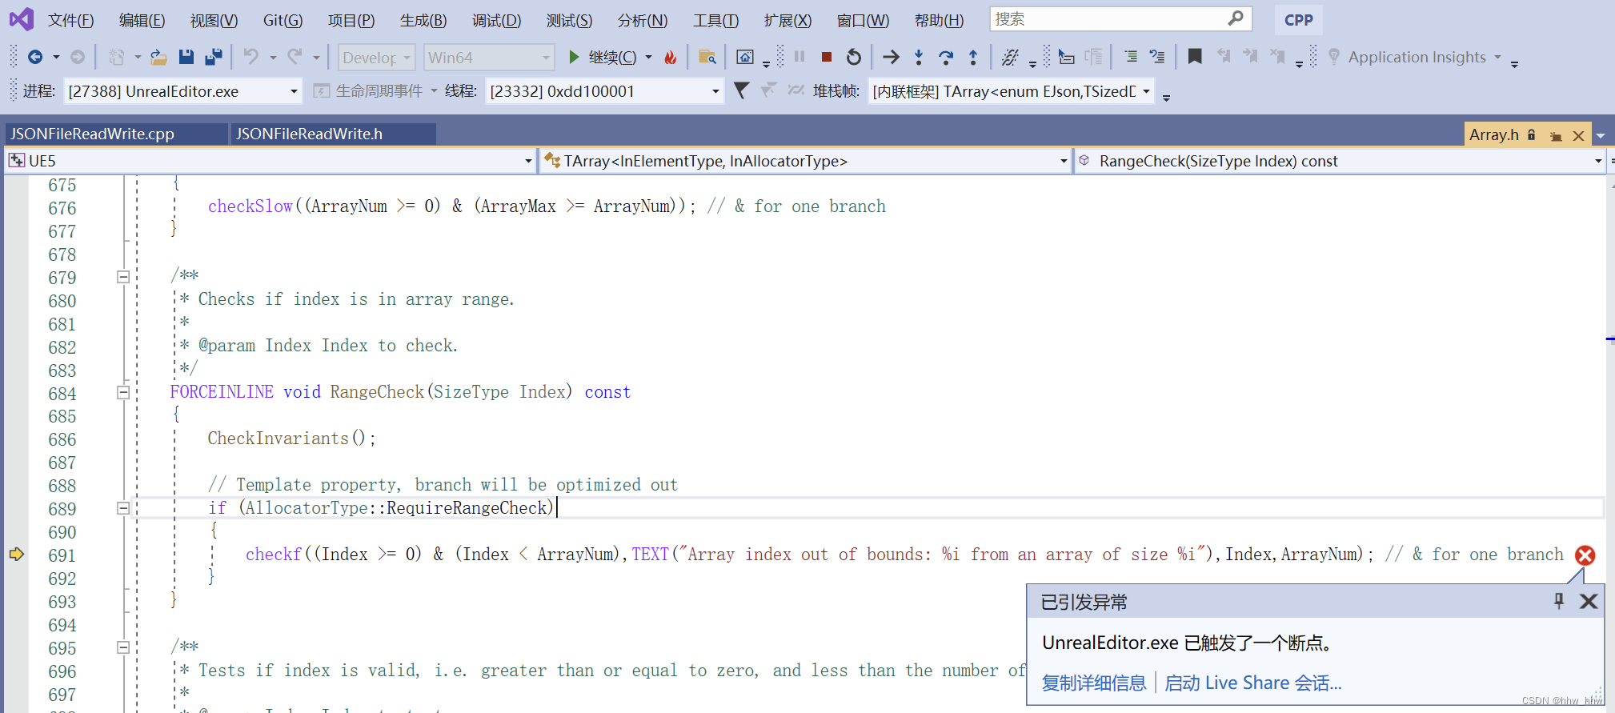Click the Redo arrow icon

(295, 57)
